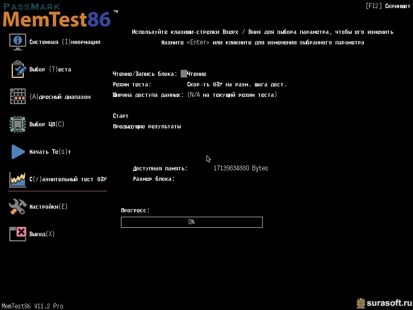The width and height of the screenshot is (413, 310).
Task: Open the RAM Benchmark chart icon
Action: (18, 180)
